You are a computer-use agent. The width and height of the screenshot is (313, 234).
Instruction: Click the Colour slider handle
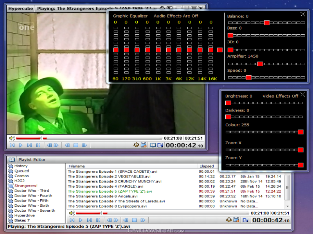(x=300, y=132)
